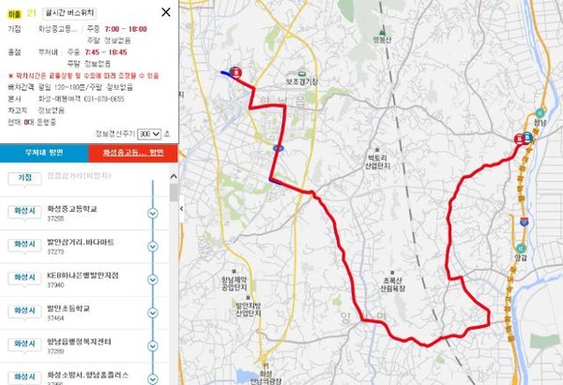Expand the 향남읍행정복지센터 stop chevron

[153, 346]
